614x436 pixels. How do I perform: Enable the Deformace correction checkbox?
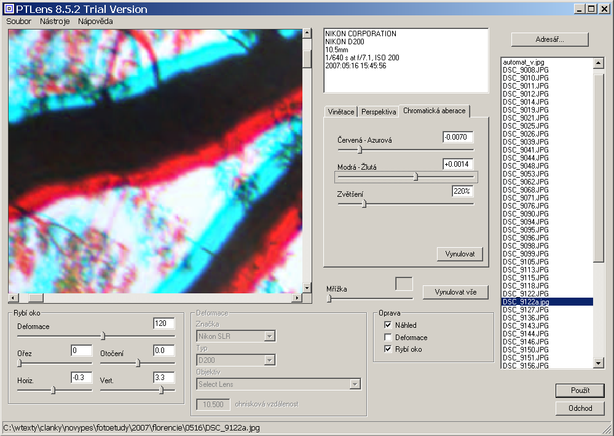coord(388,338)
